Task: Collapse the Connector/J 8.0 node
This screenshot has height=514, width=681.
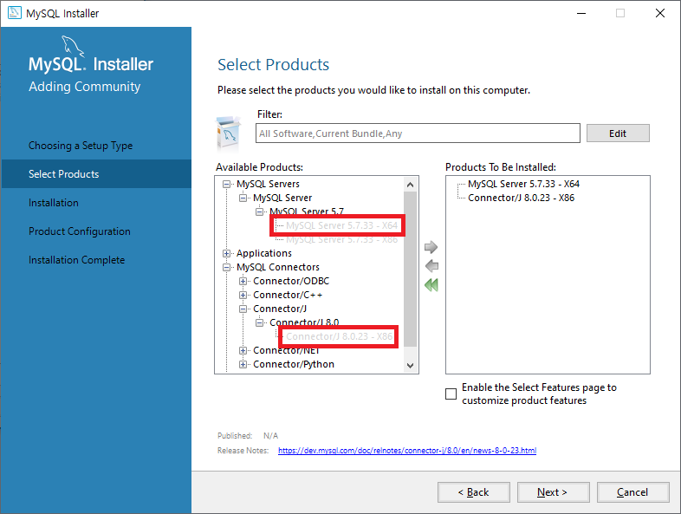Action: [x=259, y=322]
